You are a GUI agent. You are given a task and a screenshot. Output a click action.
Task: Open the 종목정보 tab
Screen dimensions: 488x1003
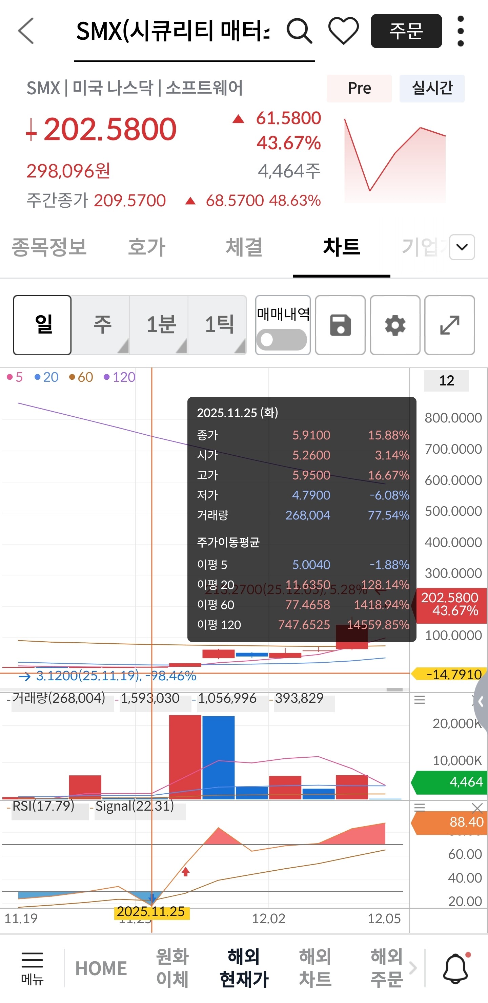click(x=49, y=247)
